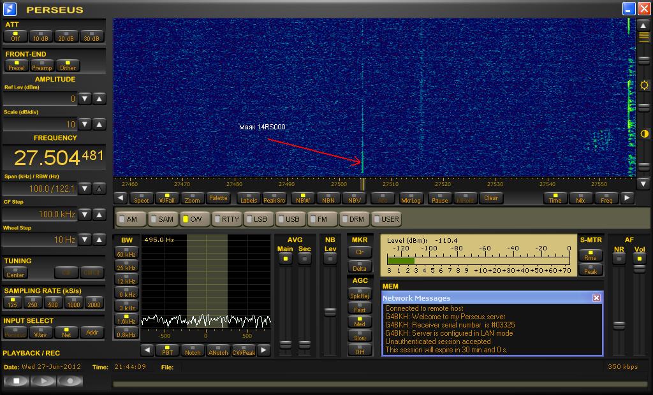This screenshot has height=395, width=653.
Task: Select 3 kHz bandwidth
Action: click(x=126, y=306)
